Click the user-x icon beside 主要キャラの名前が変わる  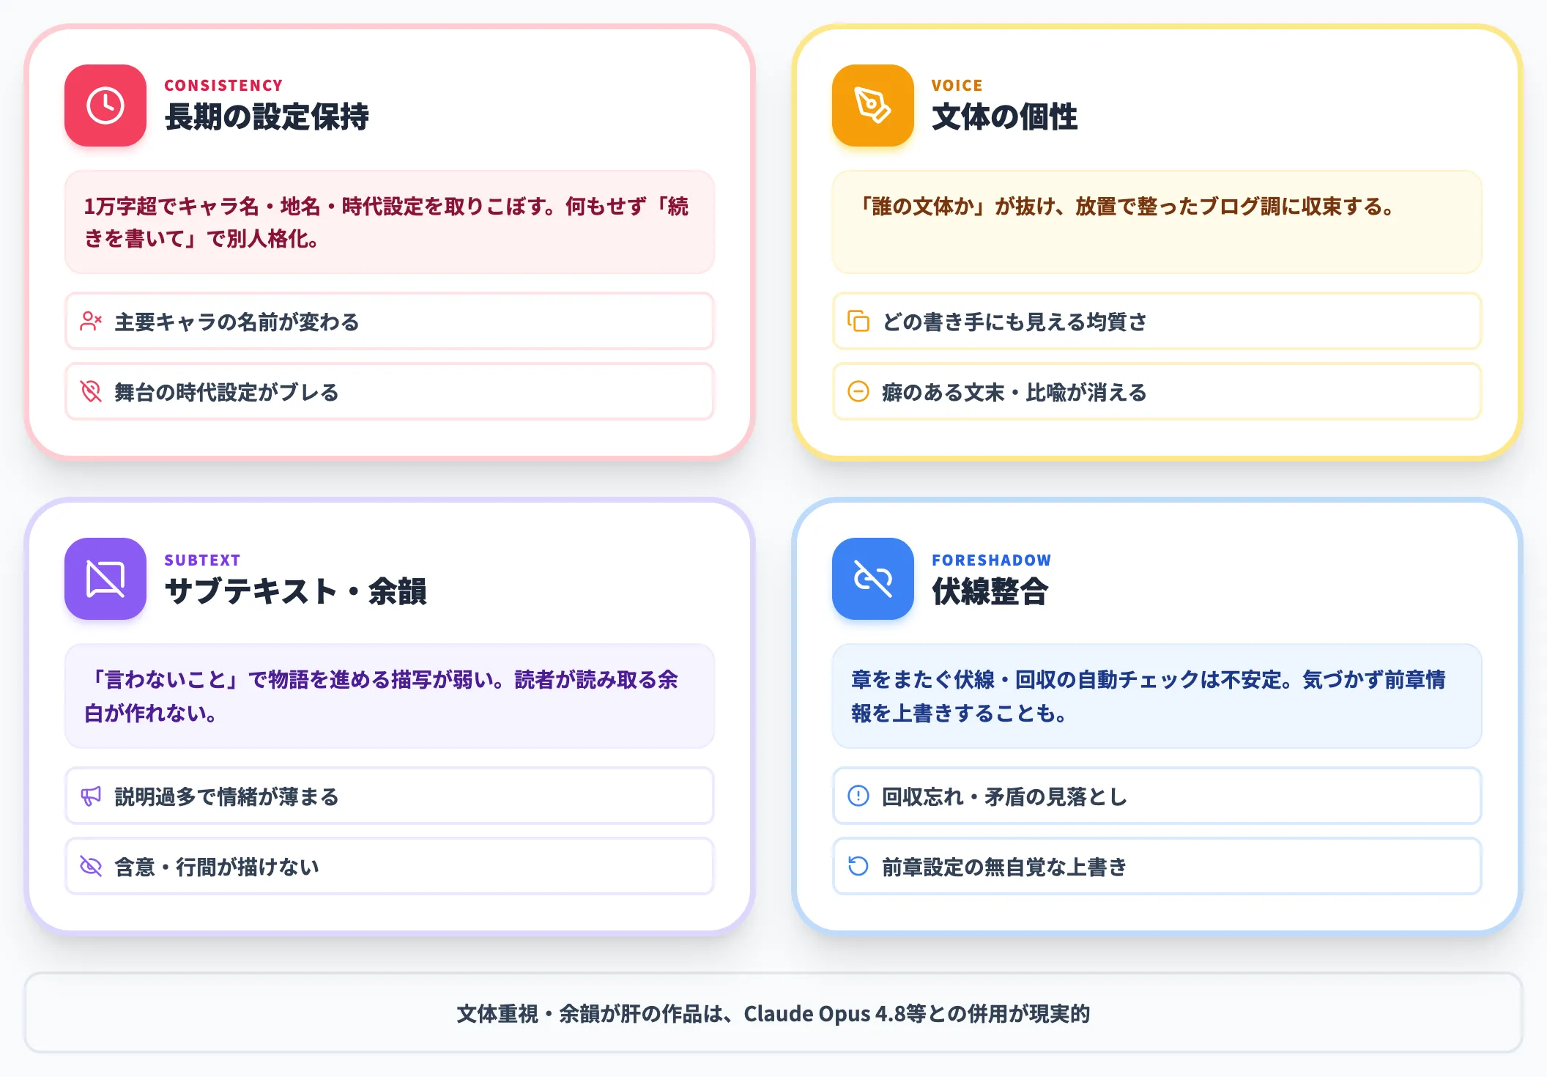coord(91,321)
